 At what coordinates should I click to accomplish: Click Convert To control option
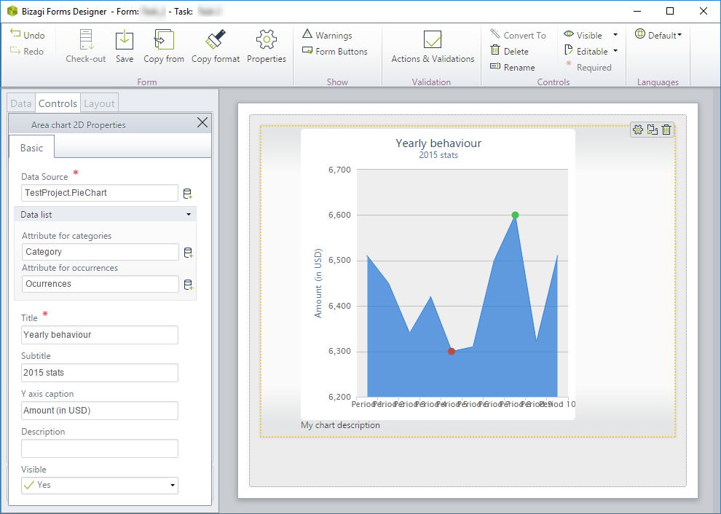pyautogui.click(x=518, y=35)
